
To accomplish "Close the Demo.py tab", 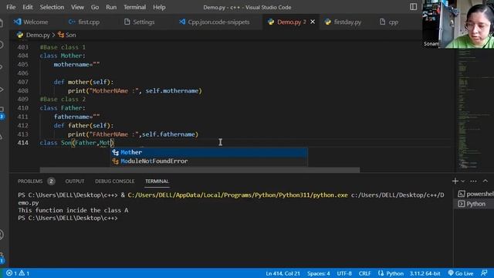I will pyautogui.click(x=313, y=22).
